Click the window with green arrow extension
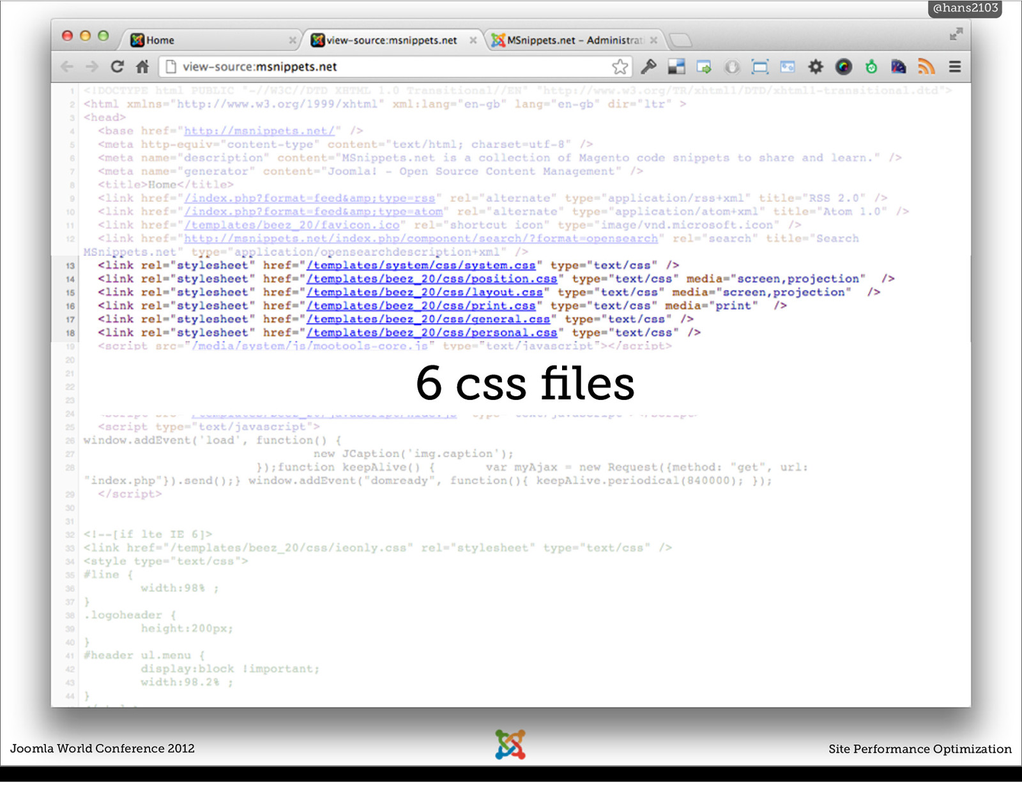 pyautogui.click(x=704, y=66)
